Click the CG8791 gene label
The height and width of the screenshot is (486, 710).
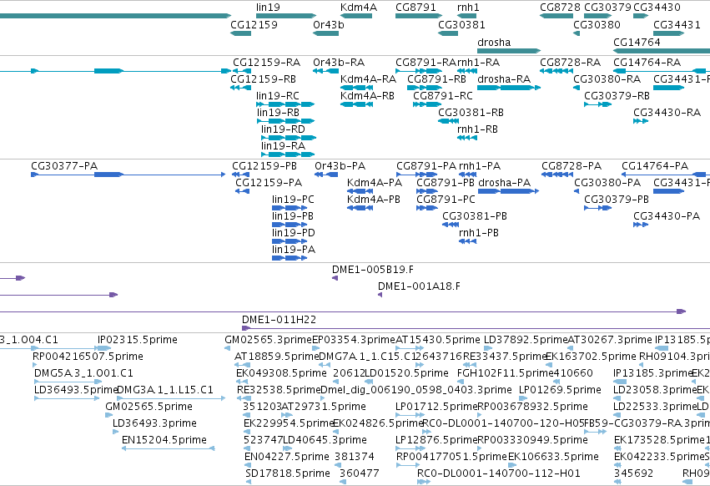pyautogui.click(x=415, y=8)
